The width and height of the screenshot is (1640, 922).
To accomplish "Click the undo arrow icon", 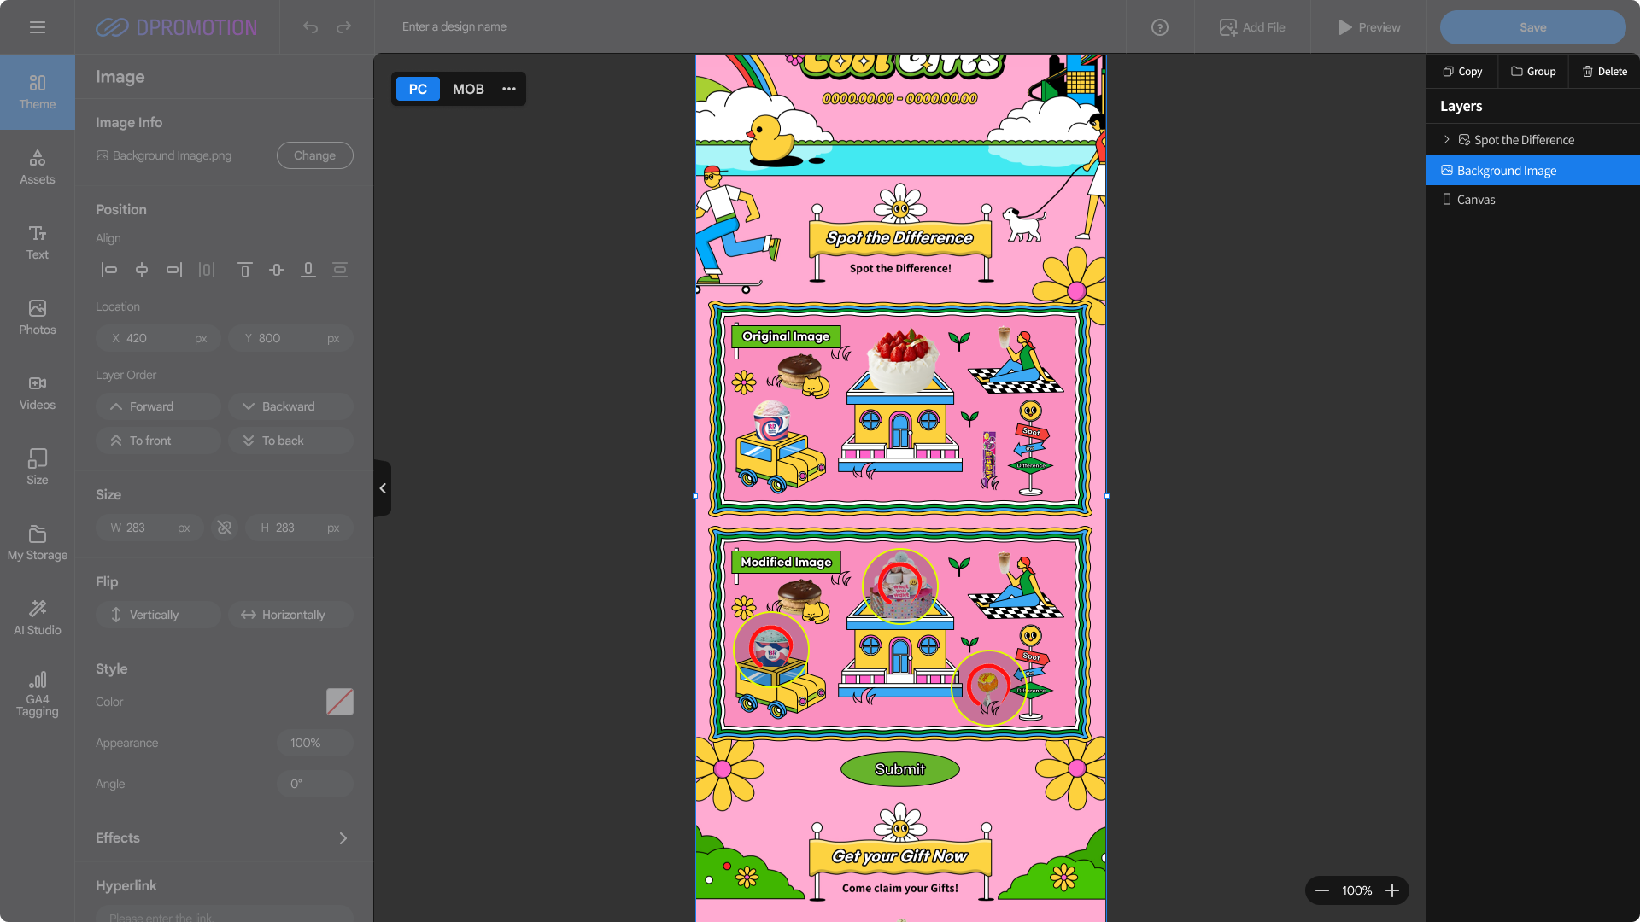I will (310, 27).
